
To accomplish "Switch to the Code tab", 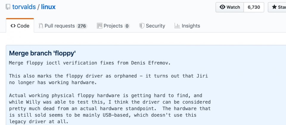I will point(20,26).
